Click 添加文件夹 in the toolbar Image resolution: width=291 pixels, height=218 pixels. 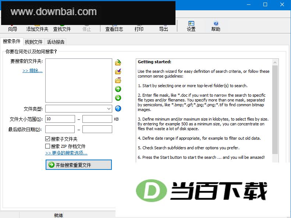tap(37, 29)
